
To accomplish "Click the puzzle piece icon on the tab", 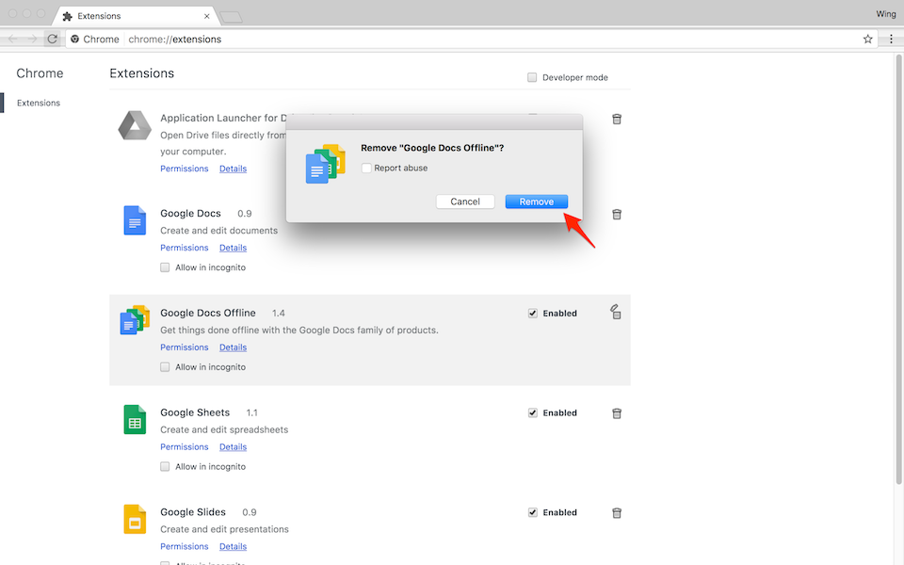I will pos(68,16).
